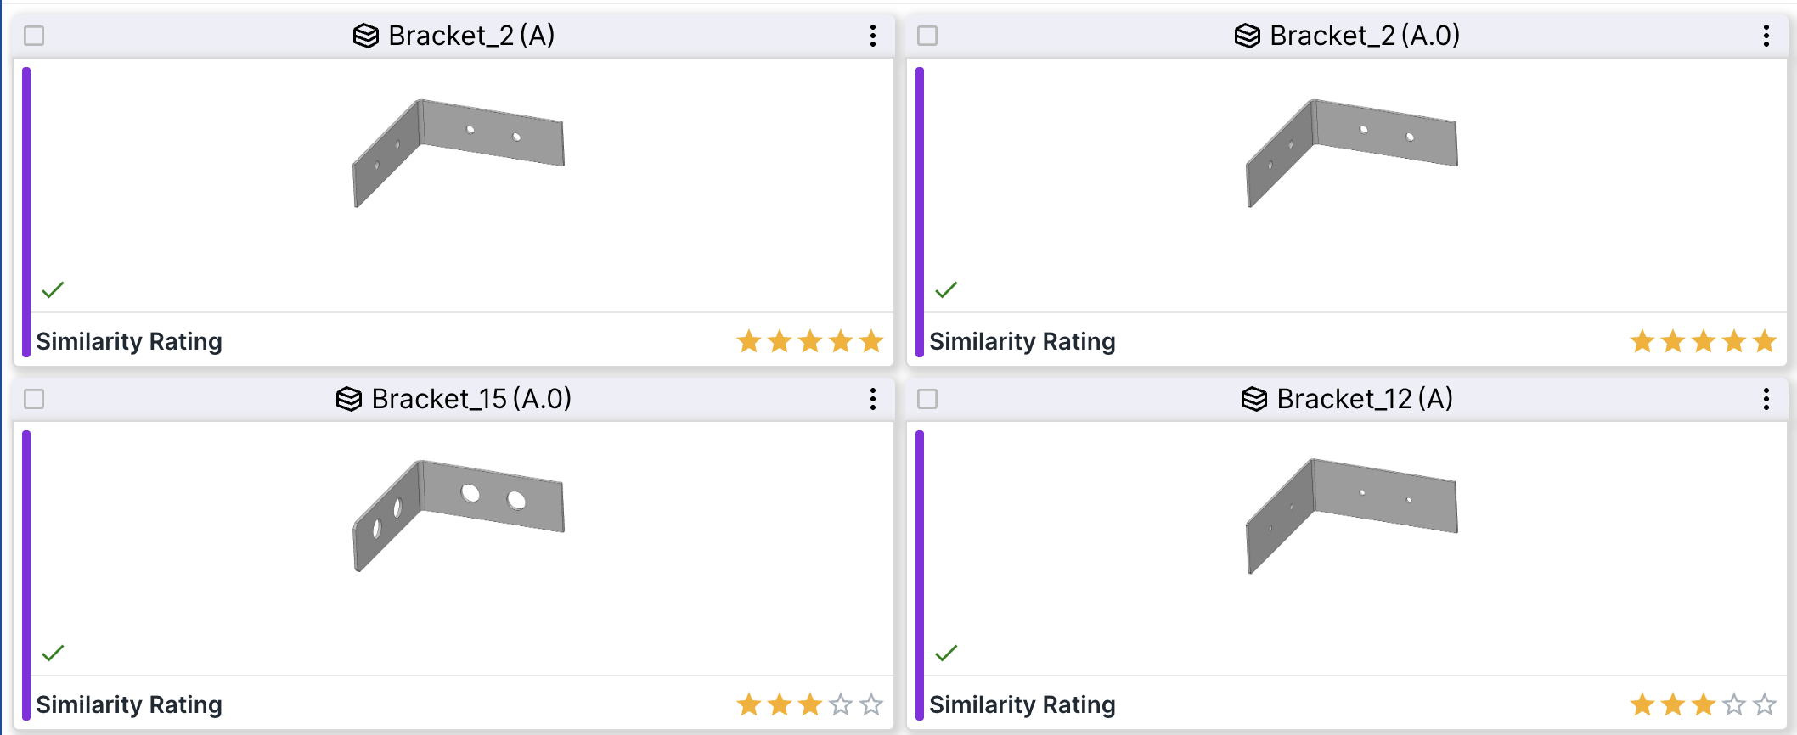Viewport: 1797px width, 735px height.
Task: Enable the checkbox on Bracket_12 (A)
Action: click(927, 399)
